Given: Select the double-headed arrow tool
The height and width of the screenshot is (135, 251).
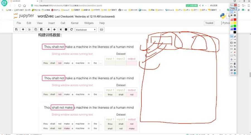Looking at the screenshot, I should (231, 49).
